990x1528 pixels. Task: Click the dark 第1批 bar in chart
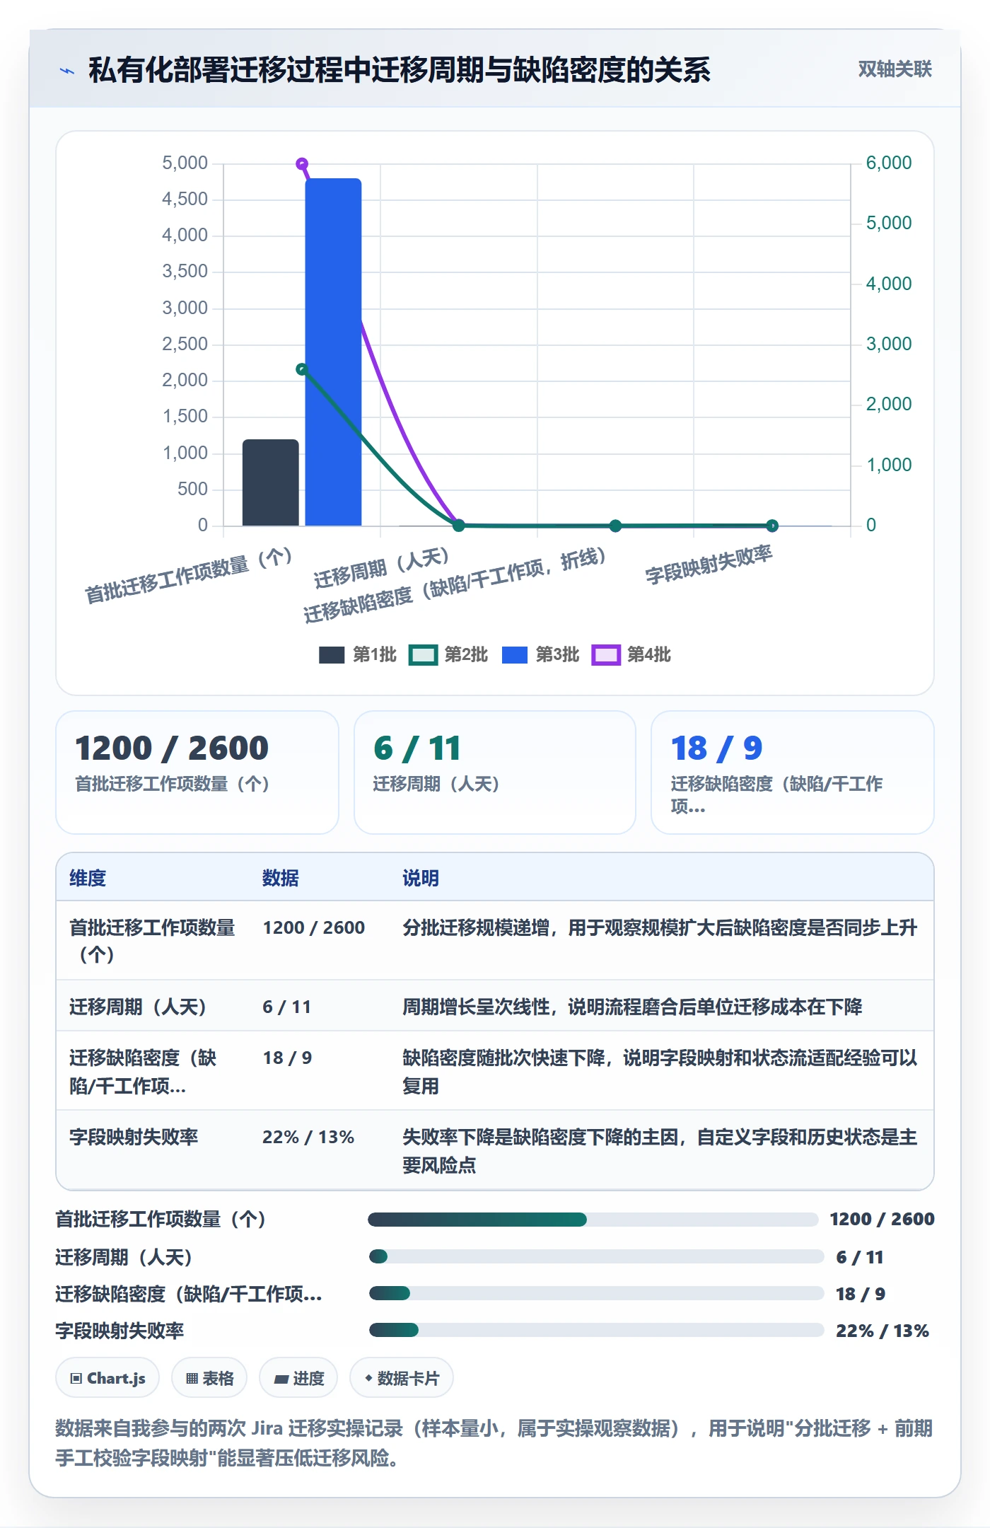[x=270, y=482]
